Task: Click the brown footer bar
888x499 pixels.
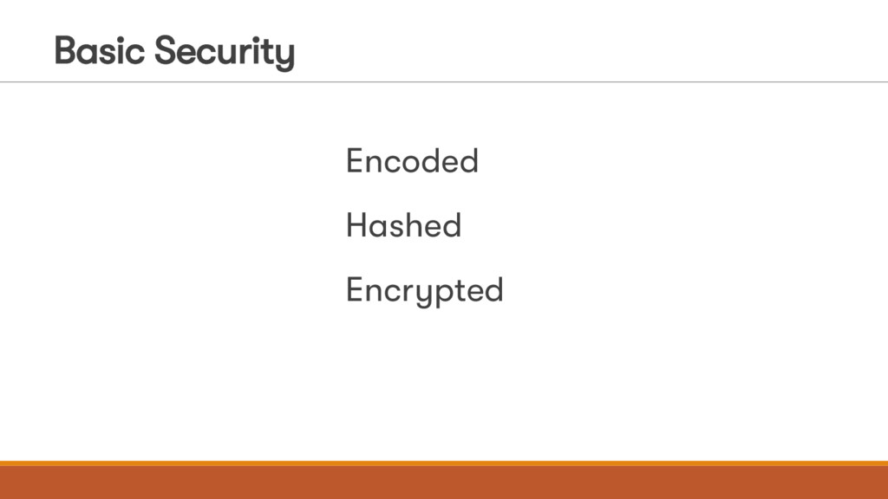Action: pyautogui.click(x=444, y=483)
